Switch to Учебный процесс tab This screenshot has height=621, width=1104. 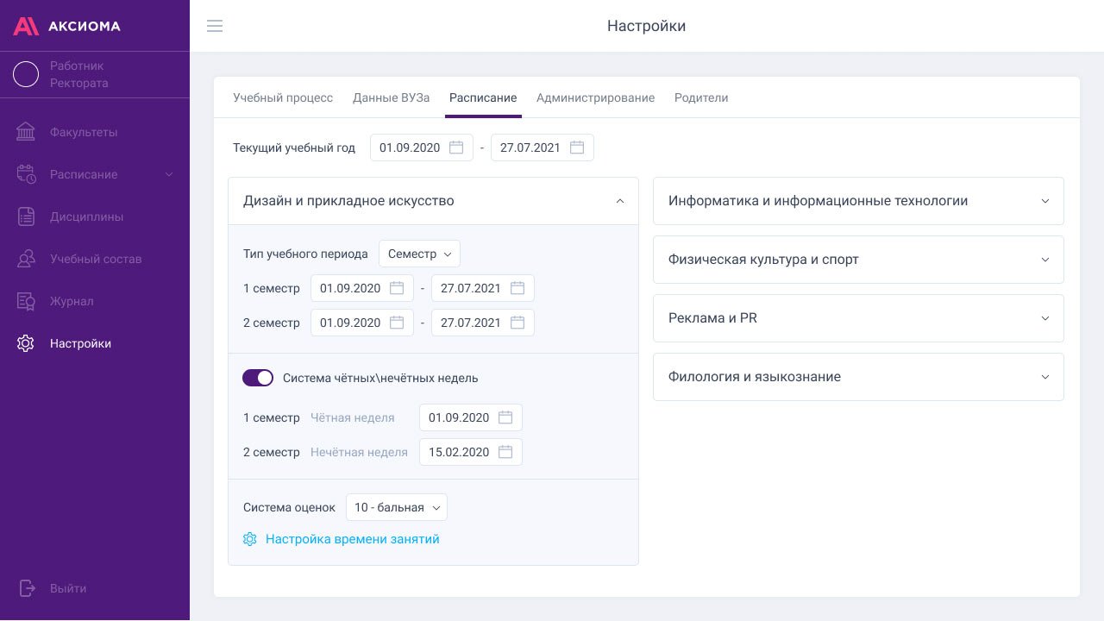tap(283, 97)
